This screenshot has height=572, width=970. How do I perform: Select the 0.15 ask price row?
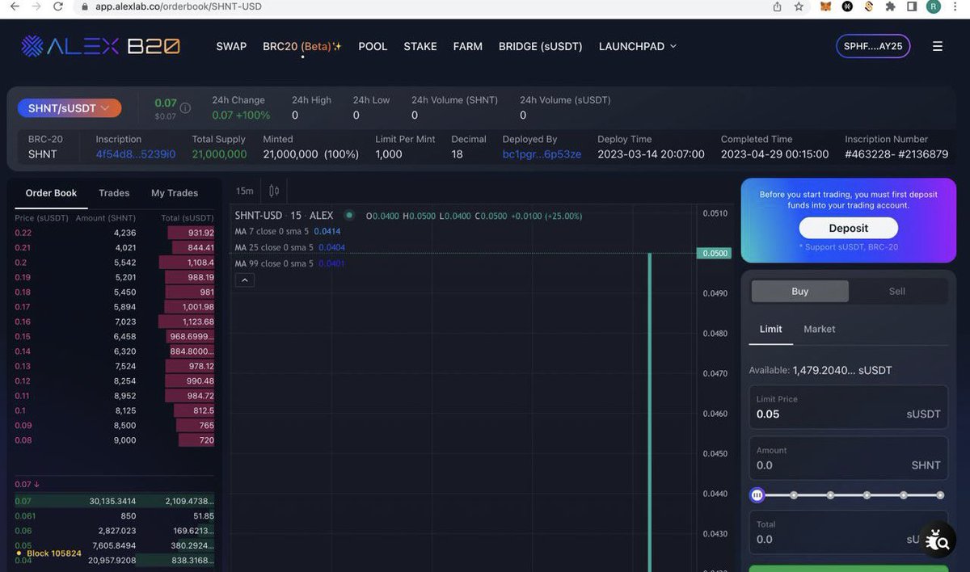tap(114, 336)
